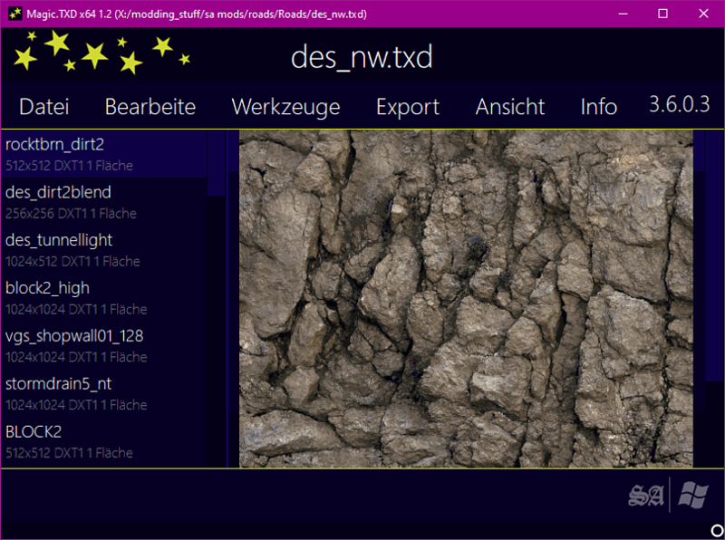Select the vgs_shopwall01_128 texture entry
This screenshot has height=540, width=725.
click(x=103, y=345)
